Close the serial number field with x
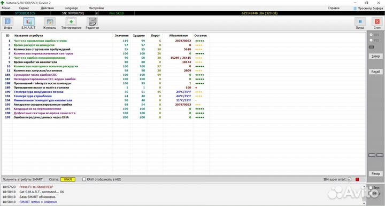Image resolution: width=385 pixels, height=206 pixels. click(x=97, y=13)
